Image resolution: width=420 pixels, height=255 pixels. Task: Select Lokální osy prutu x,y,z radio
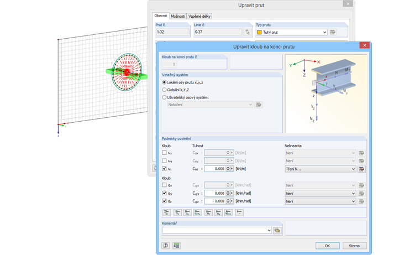pos(164,82)
